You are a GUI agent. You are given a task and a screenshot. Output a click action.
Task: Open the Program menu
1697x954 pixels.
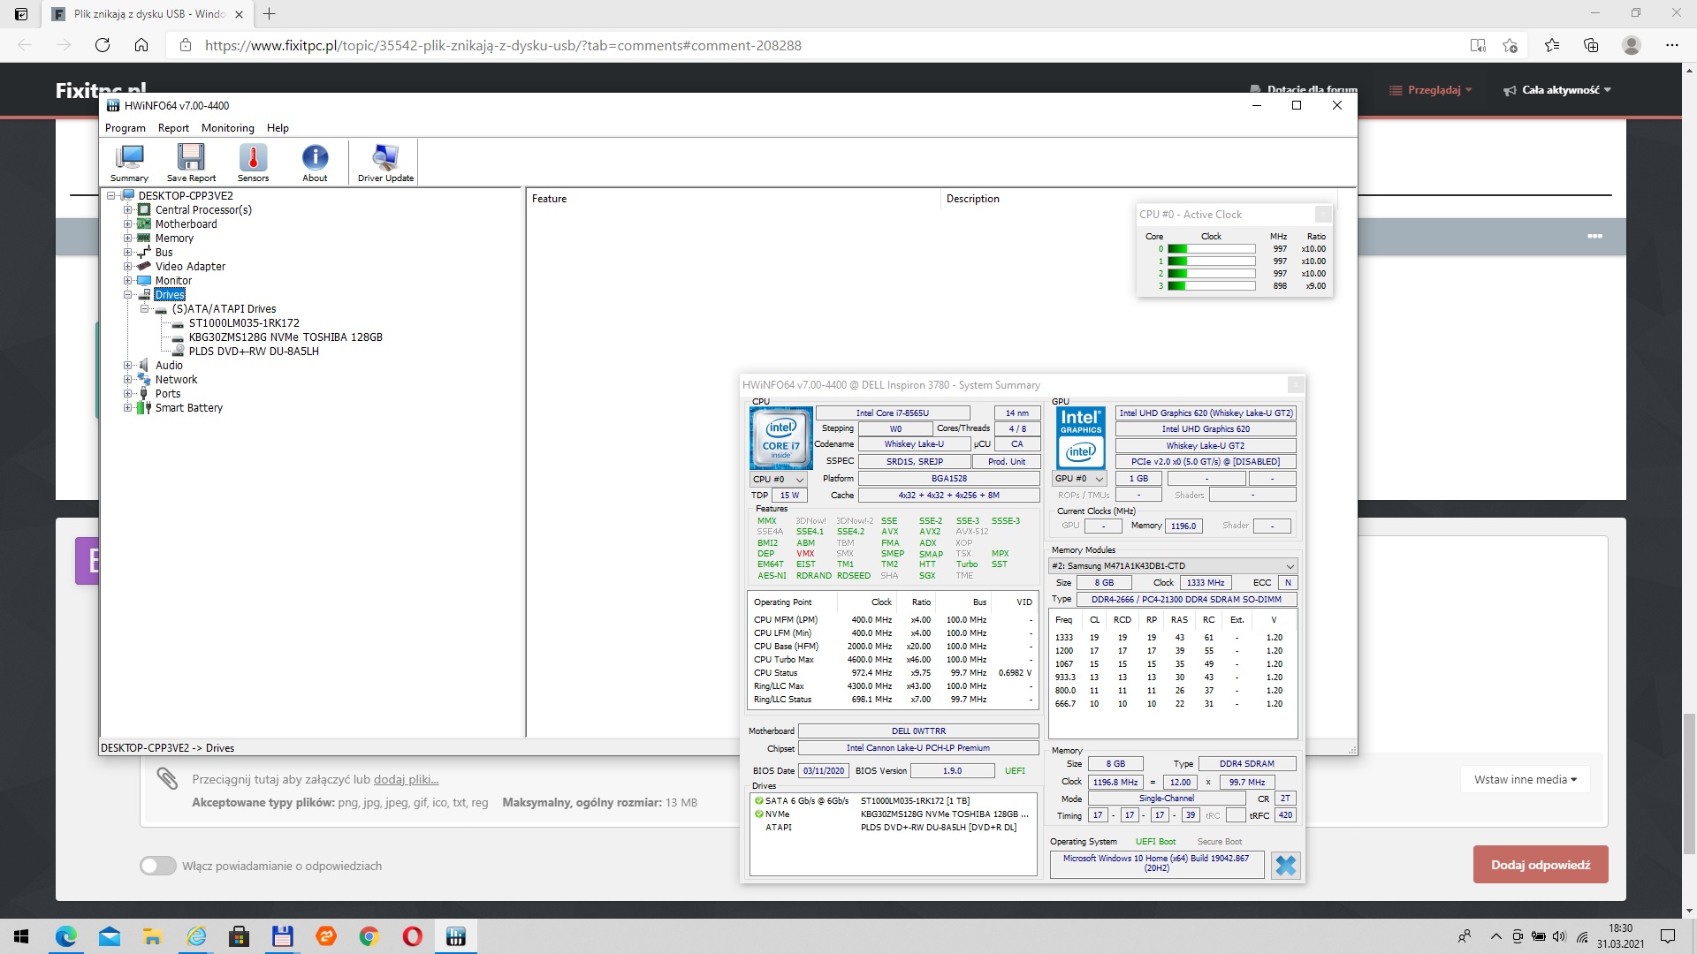click(126, 128)
